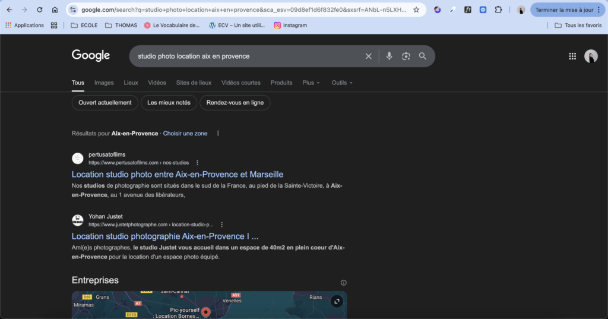608x319 pixels.
Task: Switch to the Vidéos tab
Action: [x=157, y=83]
